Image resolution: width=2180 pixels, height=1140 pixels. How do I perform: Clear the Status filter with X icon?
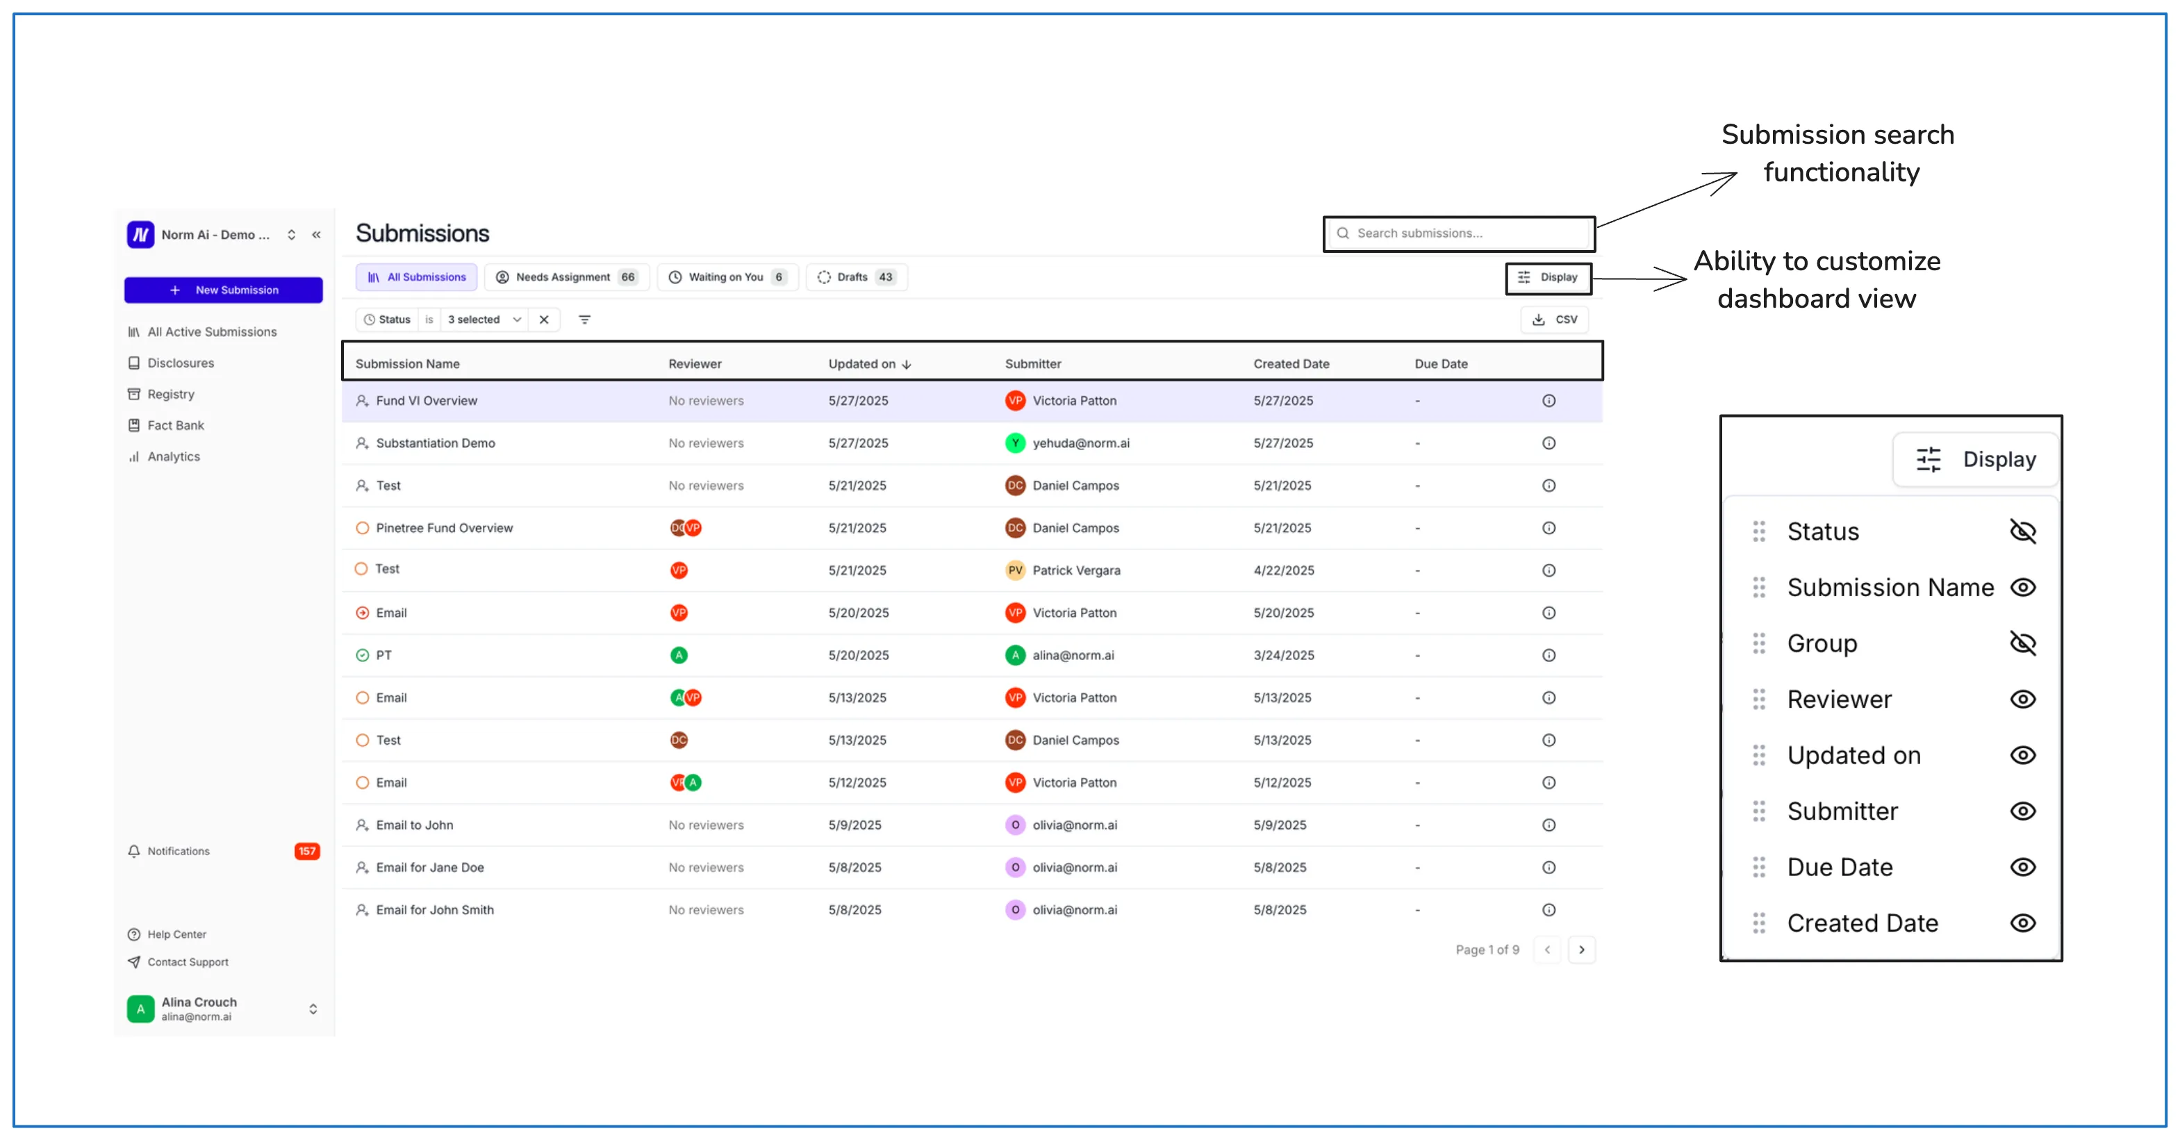pos(544,320)
